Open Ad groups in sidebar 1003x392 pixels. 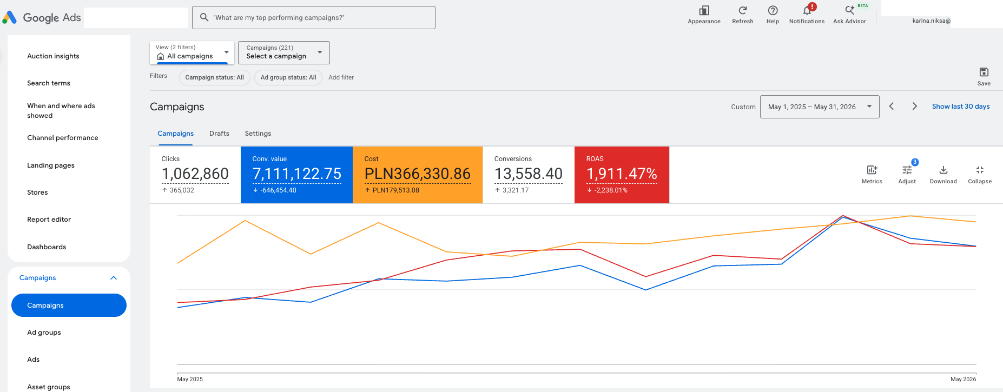44,333
